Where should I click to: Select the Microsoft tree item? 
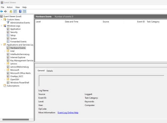point(15,70)
